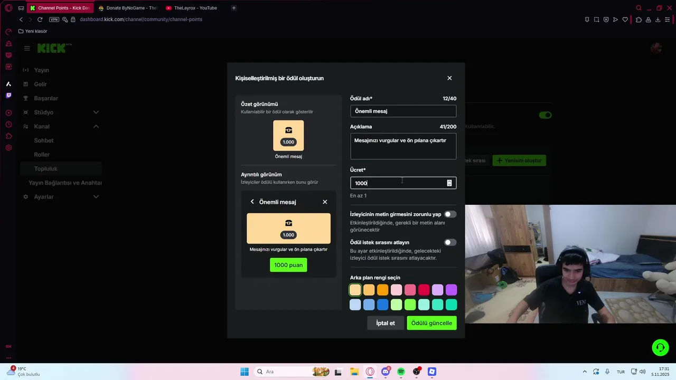Click the Ücret cost input field
The image size is (676, 380).
tap(403, 183)
